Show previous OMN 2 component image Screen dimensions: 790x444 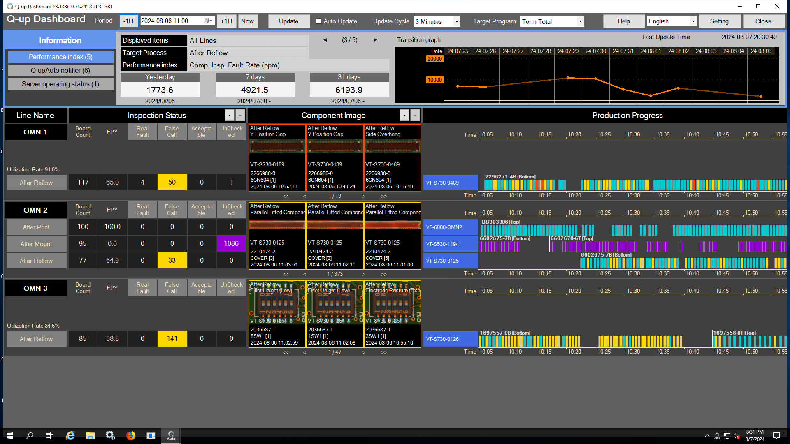304,274
